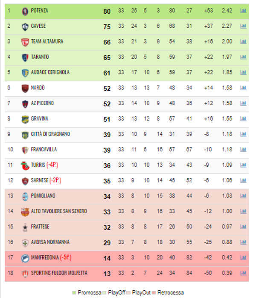Click the Gravina club badge

pyautogui.click(x=25, y=119)
